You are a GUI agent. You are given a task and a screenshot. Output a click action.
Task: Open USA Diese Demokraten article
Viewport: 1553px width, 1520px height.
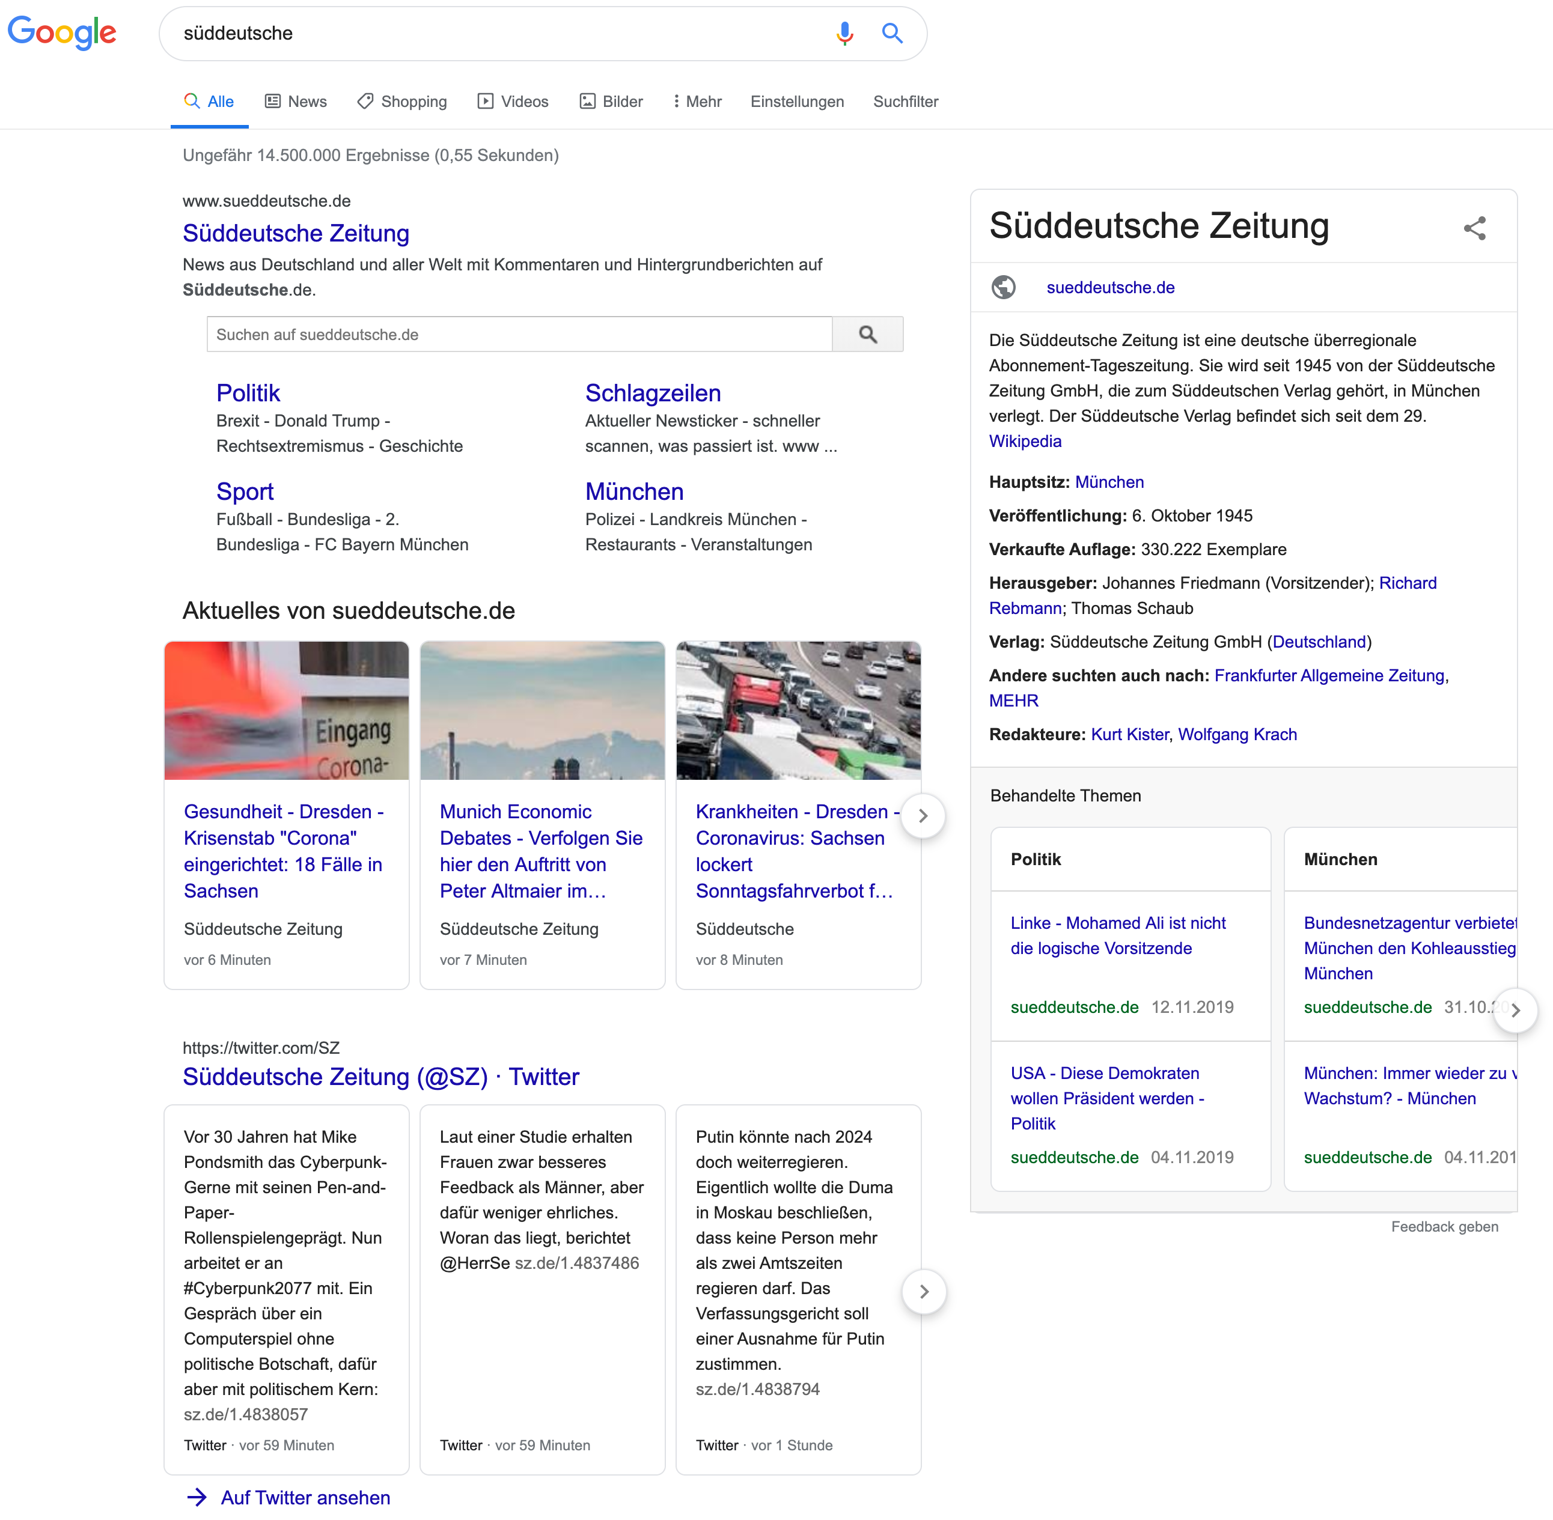[1108, 1098]
